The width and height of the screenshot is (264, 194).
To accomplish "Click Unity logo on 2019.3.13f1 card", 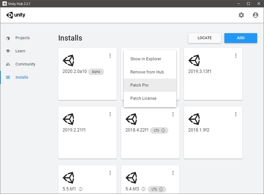I will pyautogui.click(x=194, y=61).
